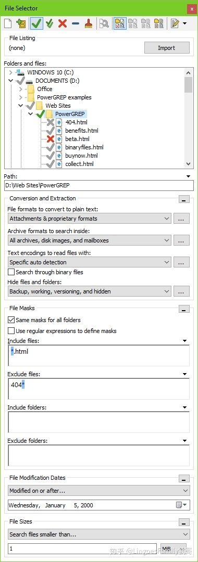Click the Import button

167,48
